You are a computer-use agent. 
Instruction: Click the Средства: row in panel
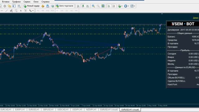(183, 40)
